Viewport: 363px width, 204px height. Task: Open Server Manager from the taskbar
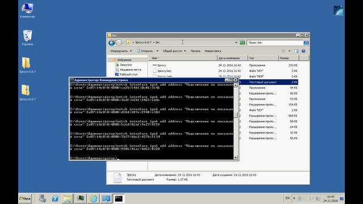[43, 198]
